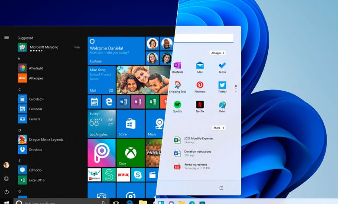Open Pinterest pinned app
Viewport: 338px width, 204px height.
tap(200, 87)
